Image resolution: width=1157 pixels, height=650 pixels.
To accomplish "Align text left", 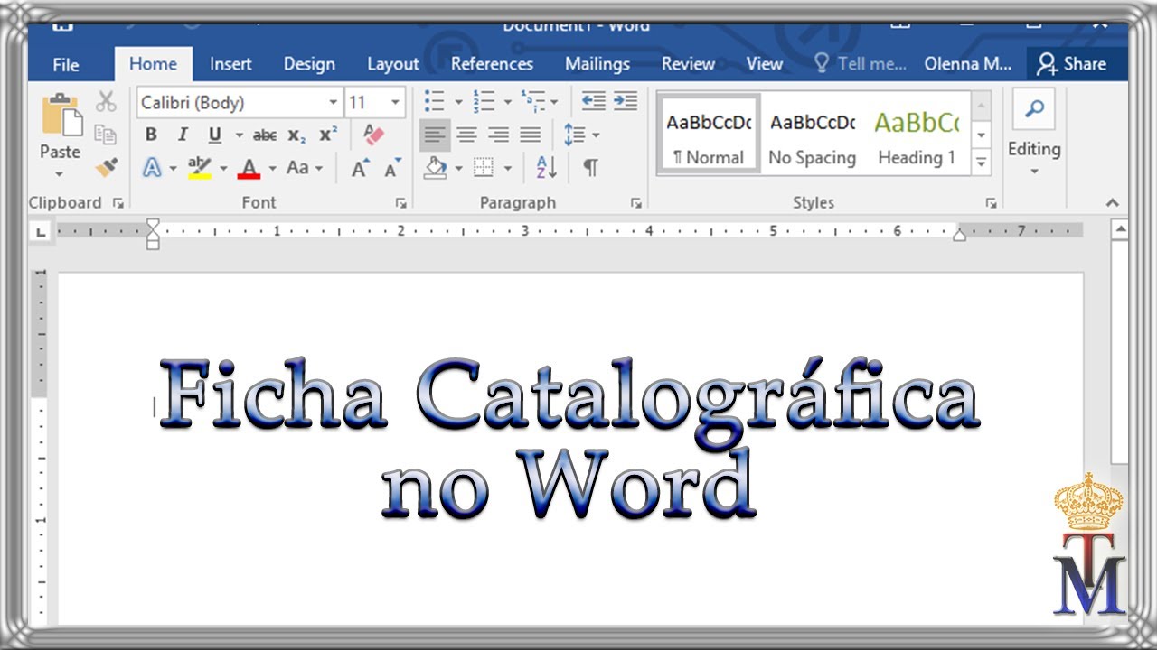I will tap(435, 135).
